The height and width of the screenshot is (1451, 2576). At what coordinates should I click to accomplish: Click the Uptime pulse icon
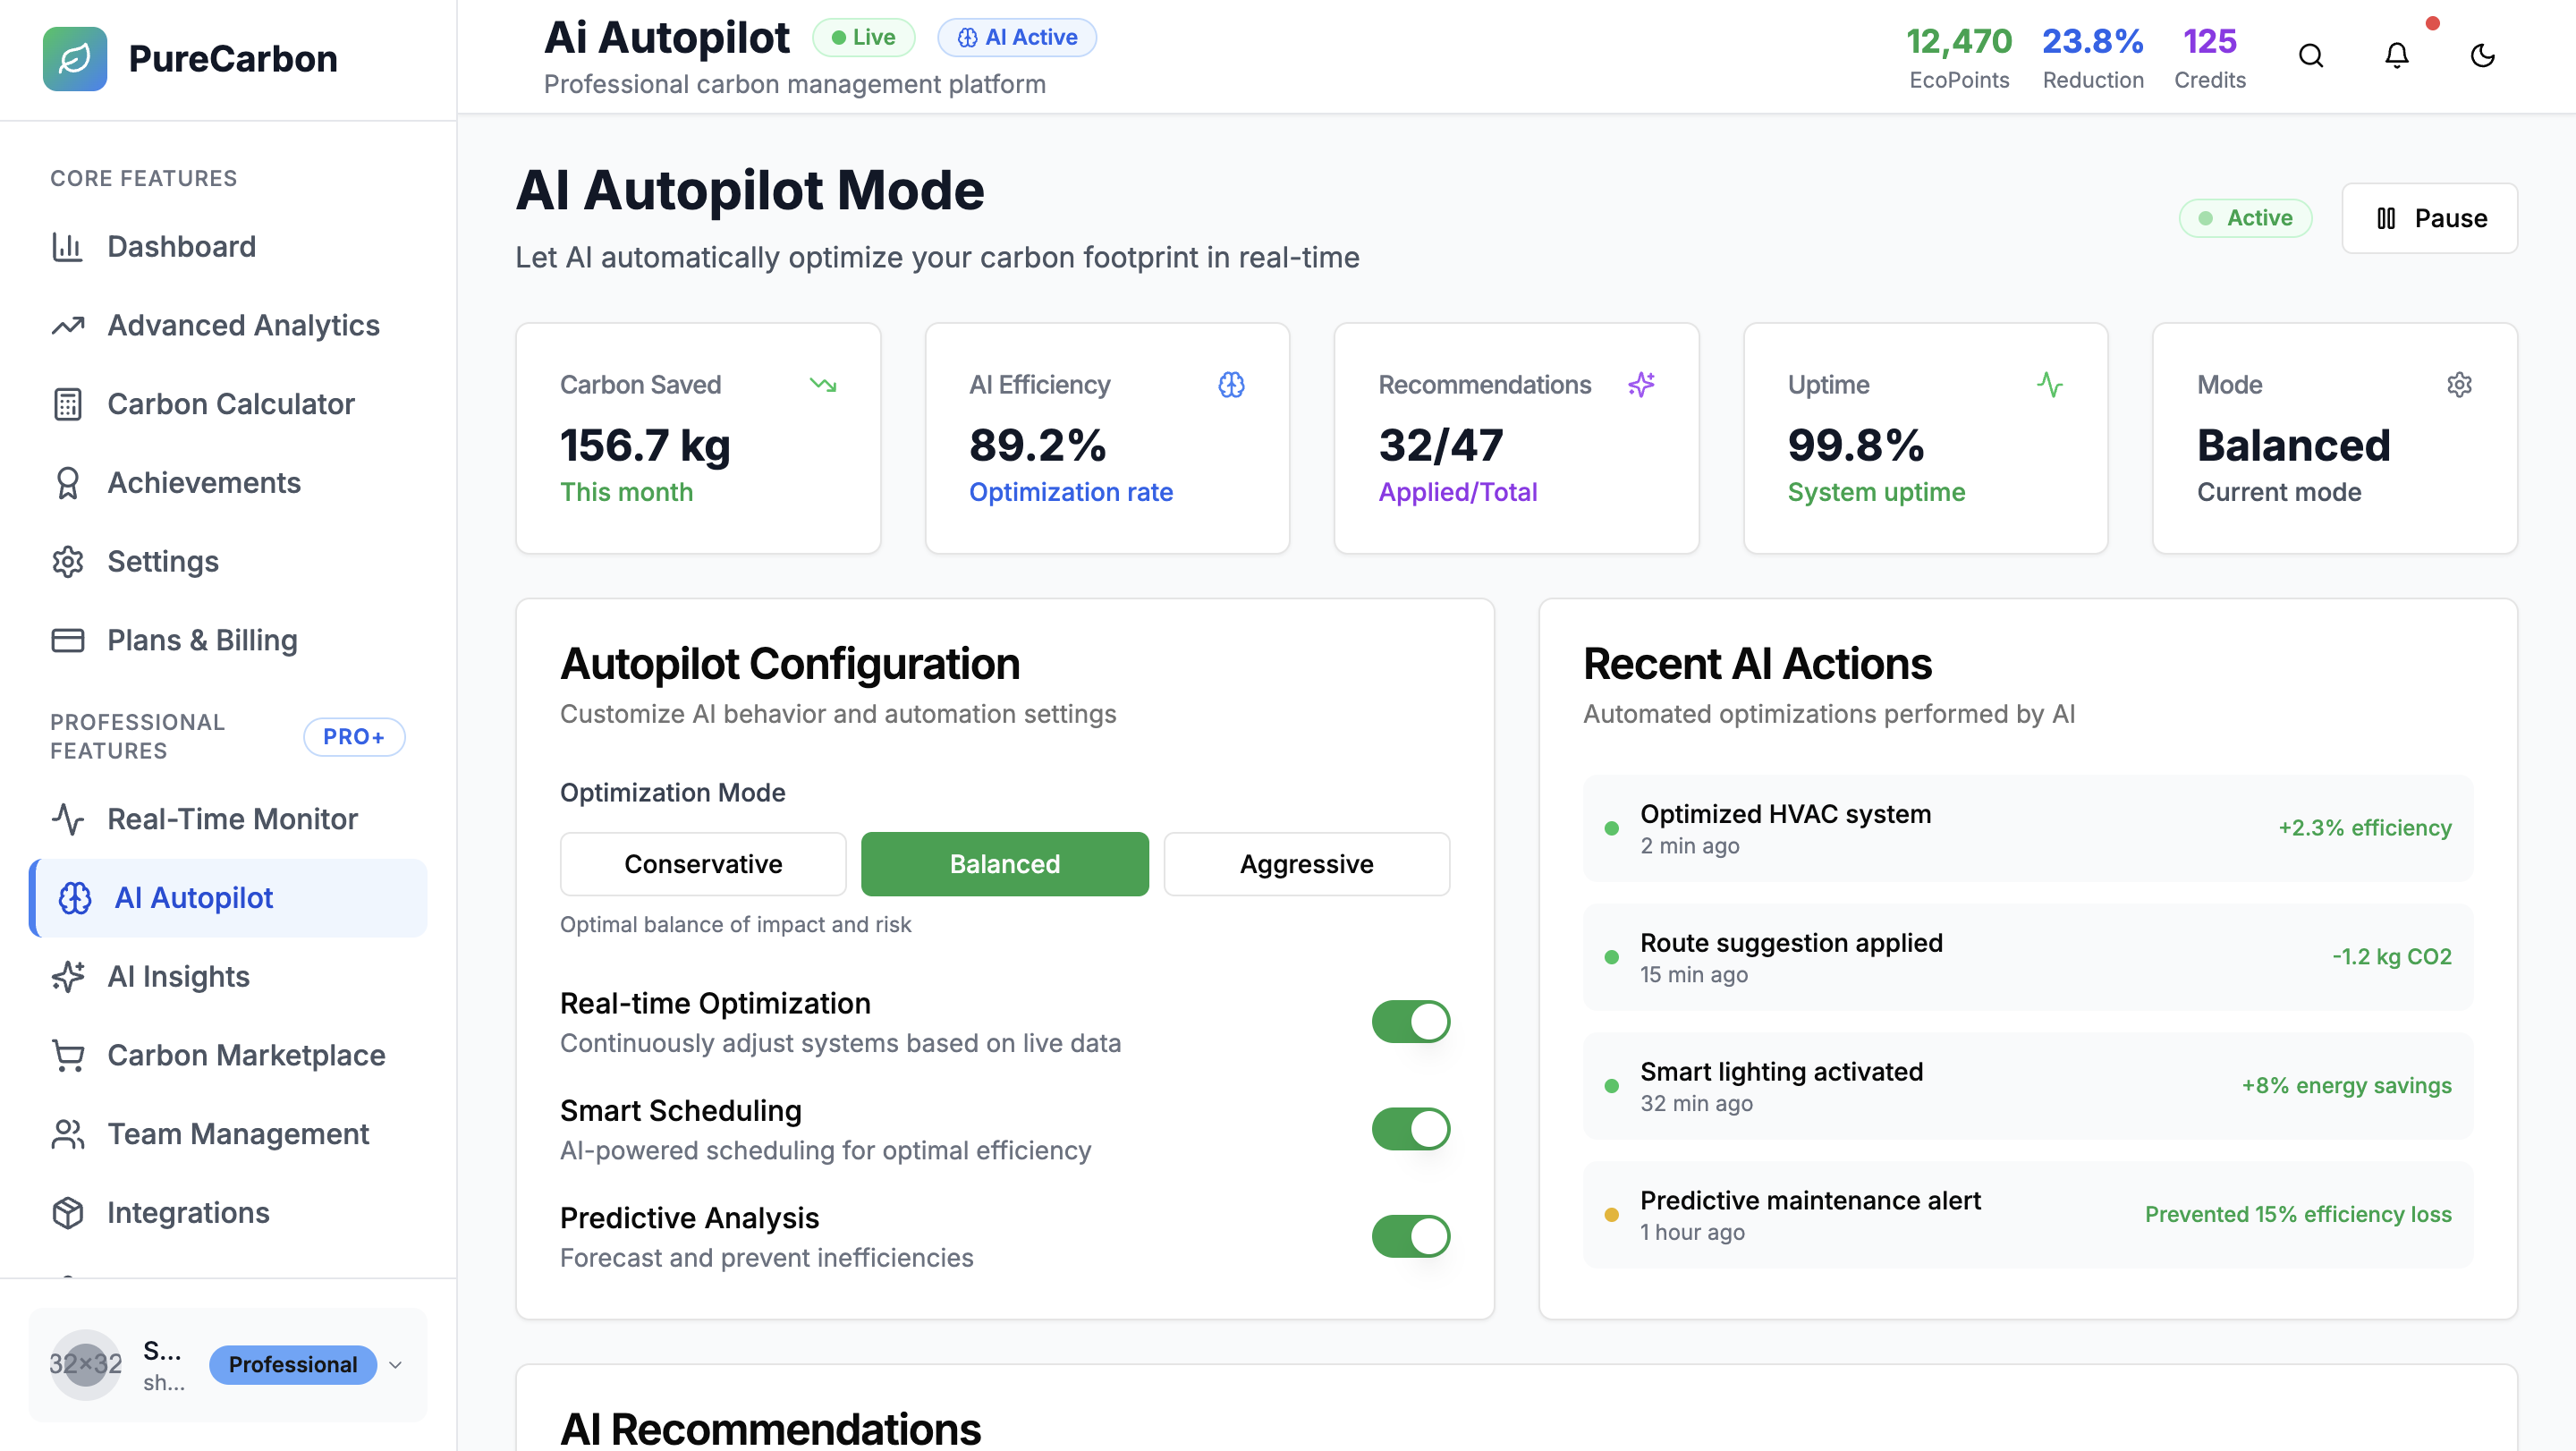point(2050,384)
